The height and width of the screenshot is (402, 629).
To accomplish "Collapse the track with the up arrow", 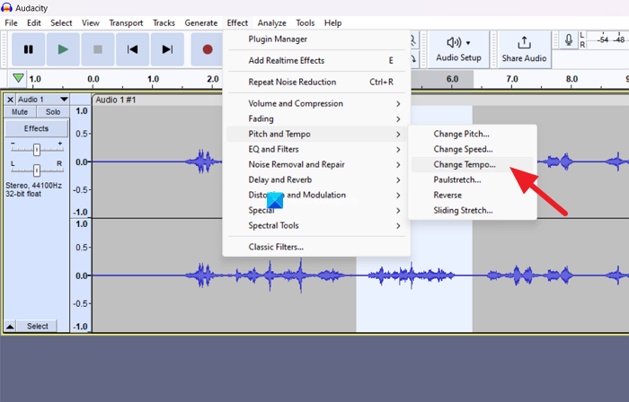I will [x=10, y=327].
